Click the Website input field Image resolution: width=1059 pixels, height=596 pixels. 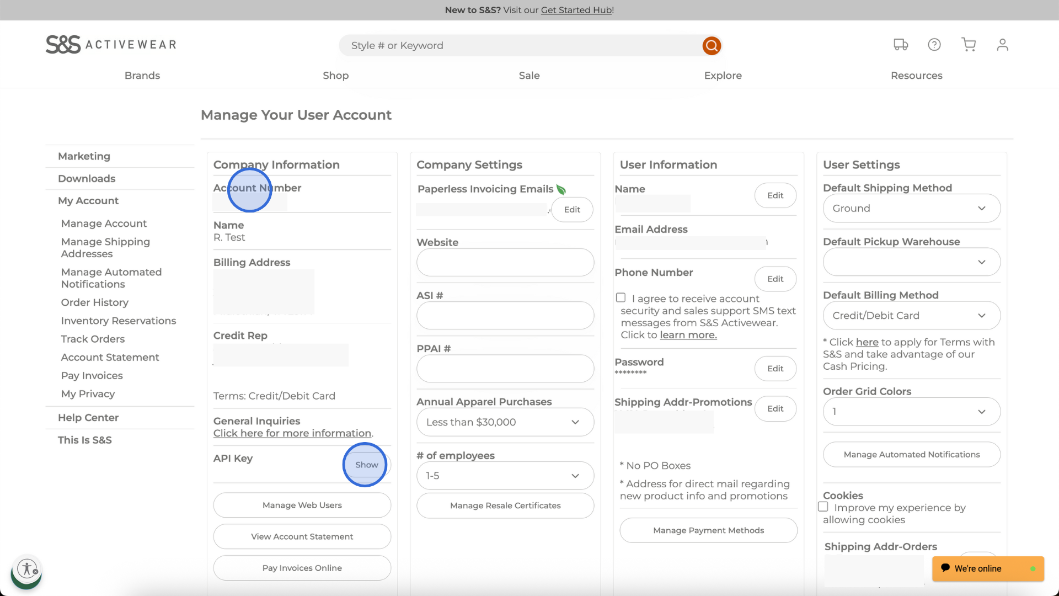[x=505, y=262]
